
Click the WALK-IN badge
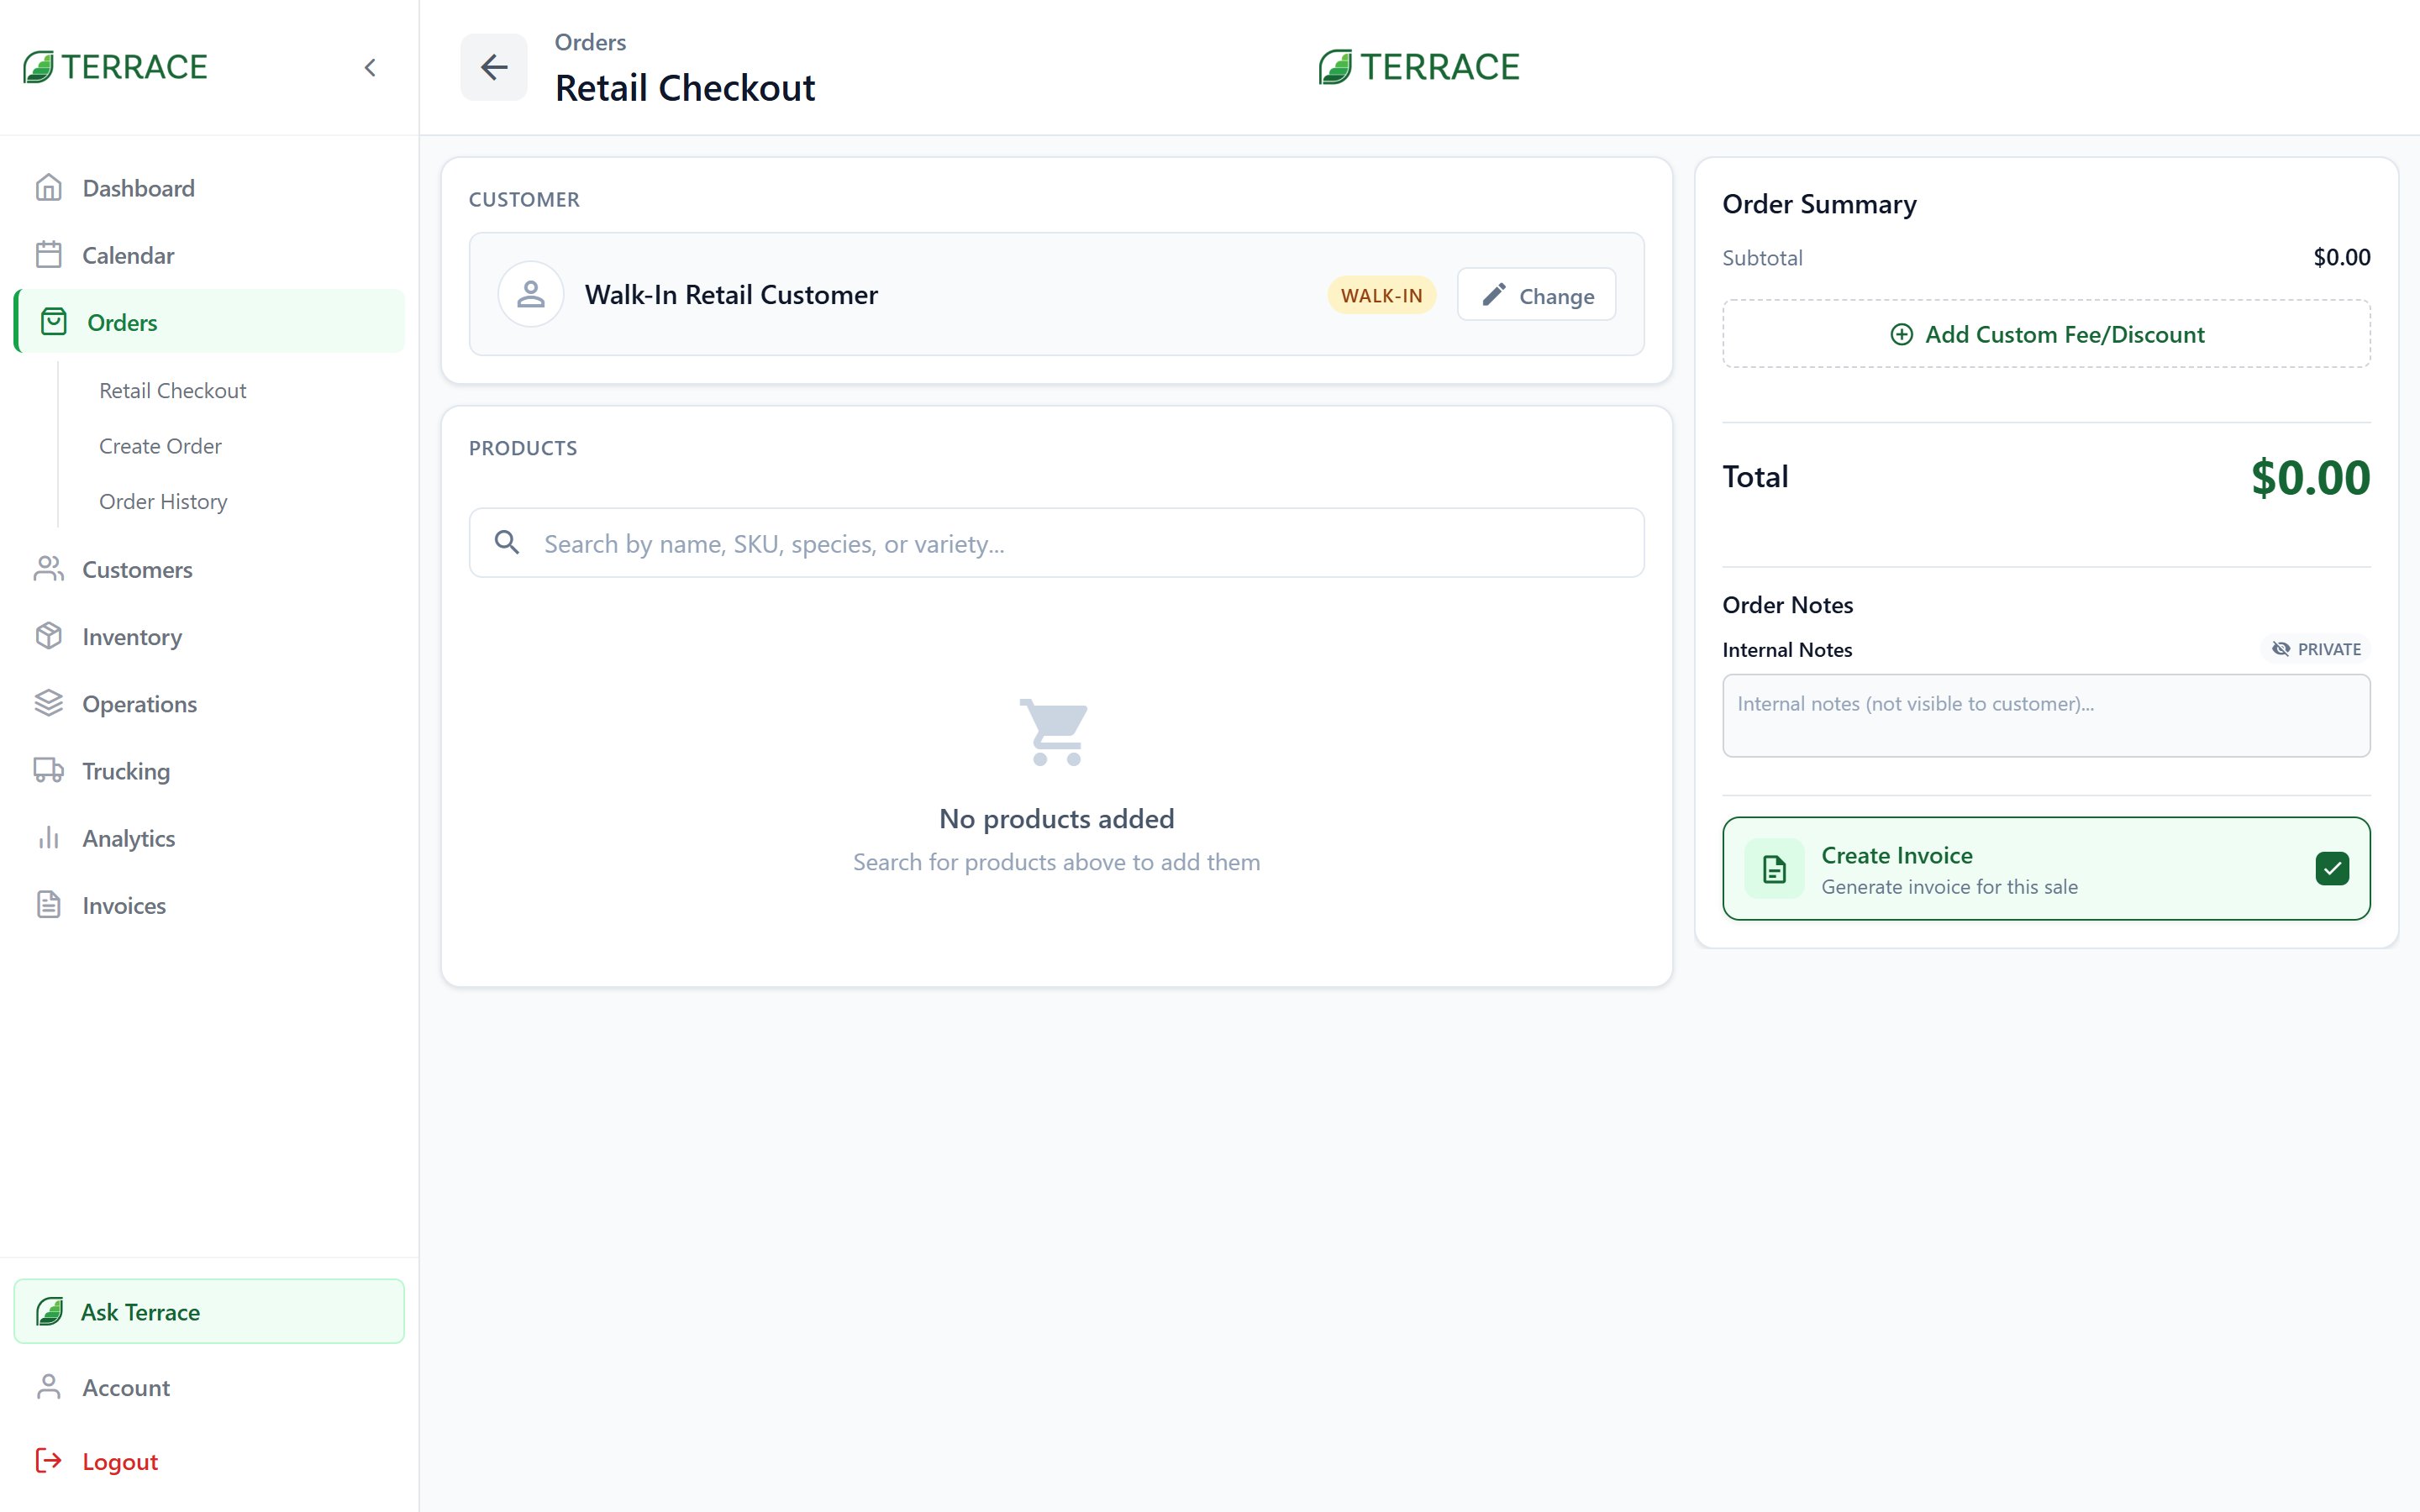(x=1381, y=295)
